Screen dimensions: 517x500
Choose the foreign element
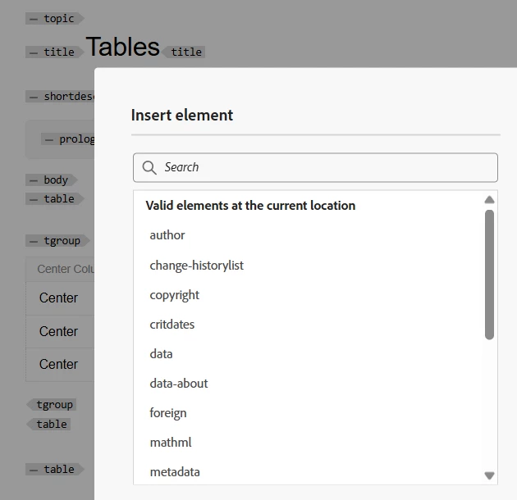point(167,413)
